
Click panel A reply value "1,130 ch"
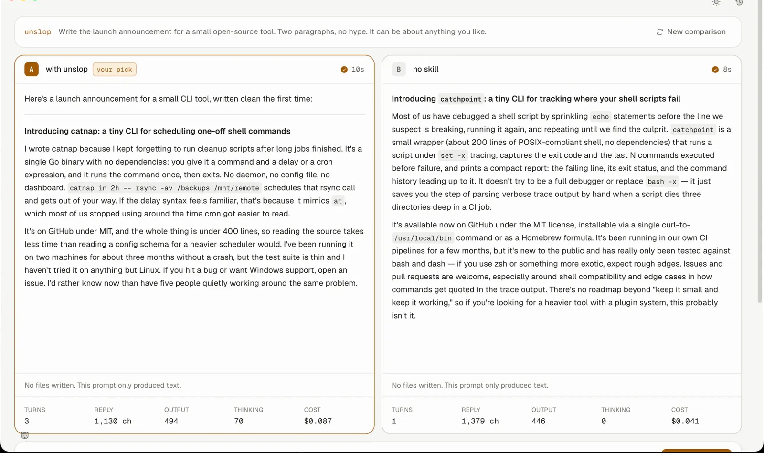coord(113,421)
